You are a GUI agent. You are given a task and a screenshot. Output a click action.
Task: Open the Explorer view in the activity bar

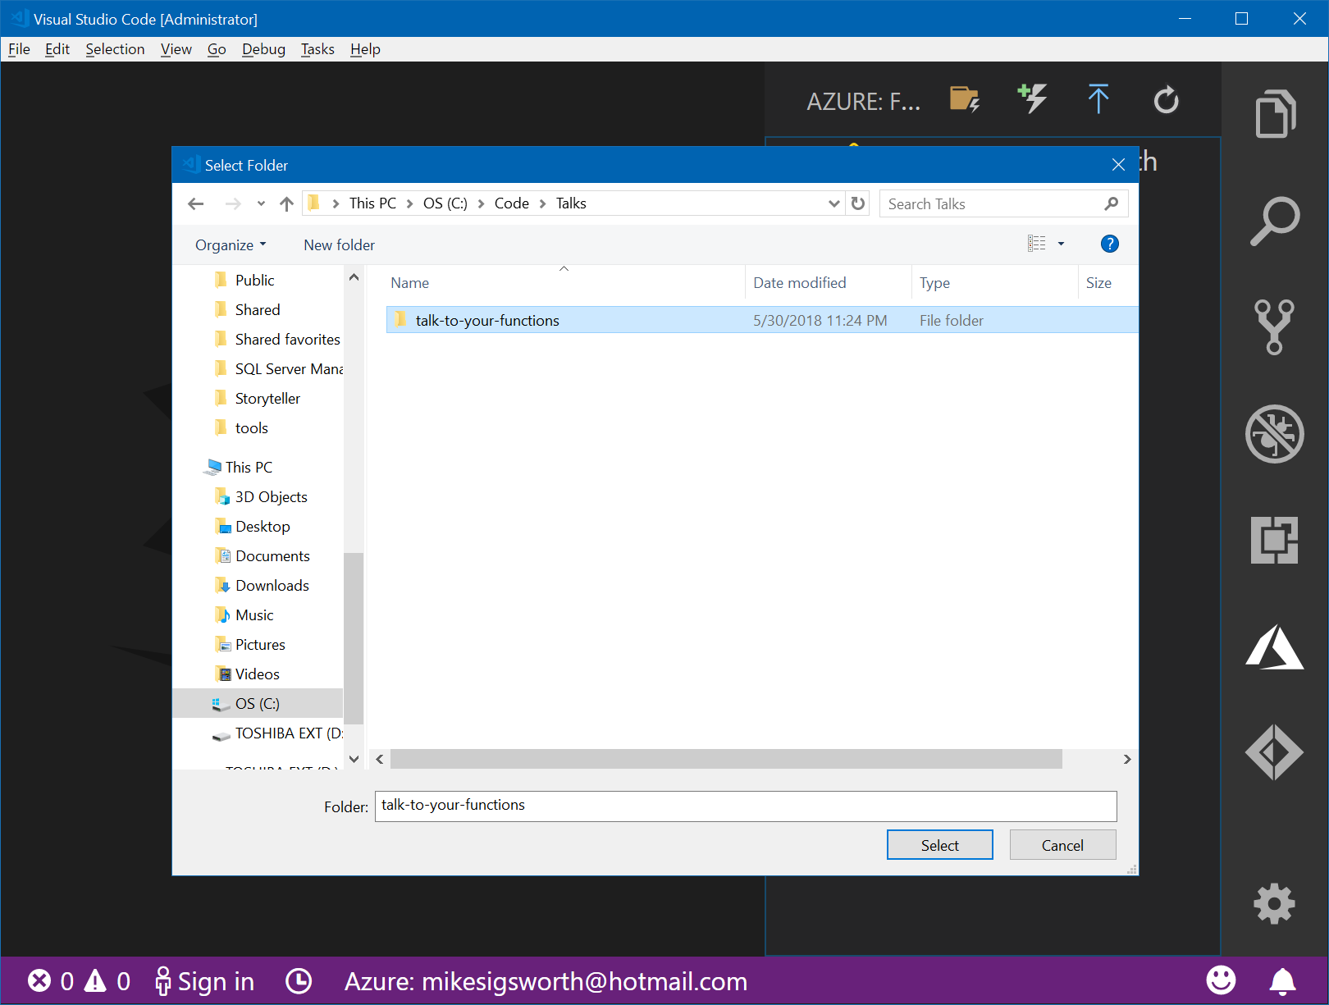(1275, 113)
